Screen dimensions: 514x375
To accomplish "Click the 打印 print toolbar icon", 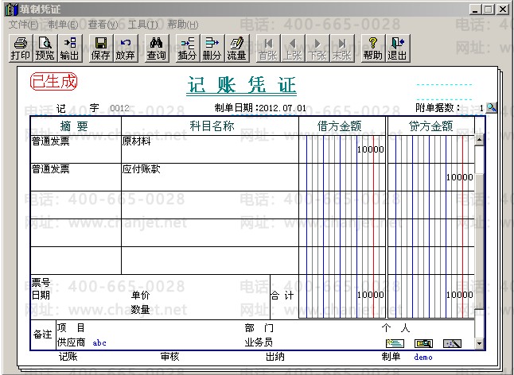I will (x=21, y=48).
